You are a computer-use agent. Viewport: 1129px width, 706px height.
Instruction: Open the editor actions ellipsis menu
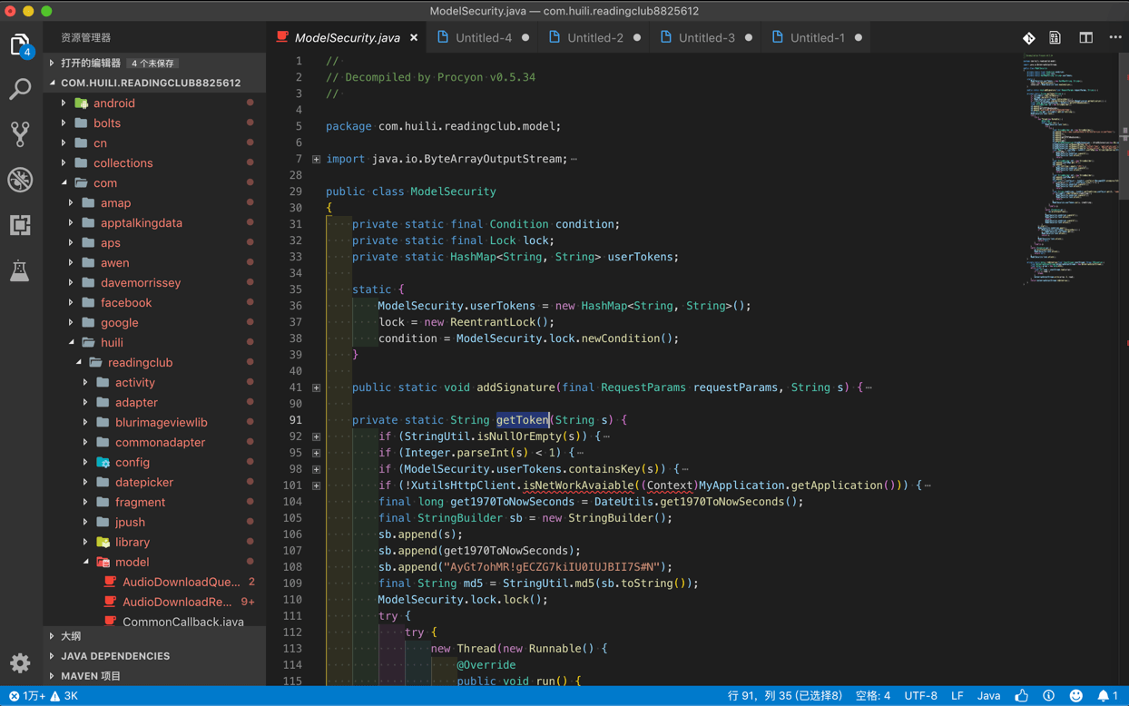tap(1114, 37)
